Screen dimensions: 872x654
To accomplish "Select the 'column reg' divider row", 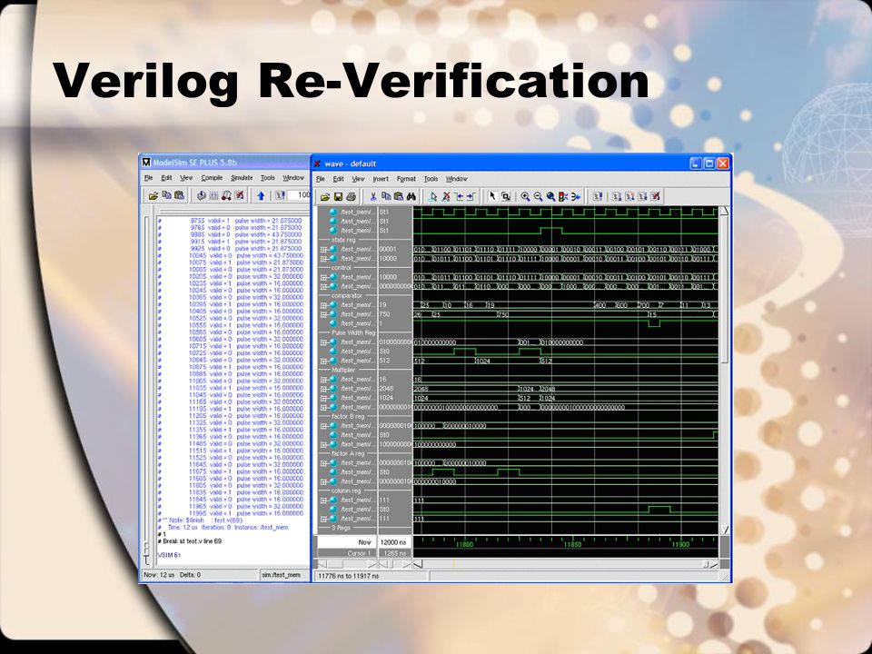I will pos(346,491).
